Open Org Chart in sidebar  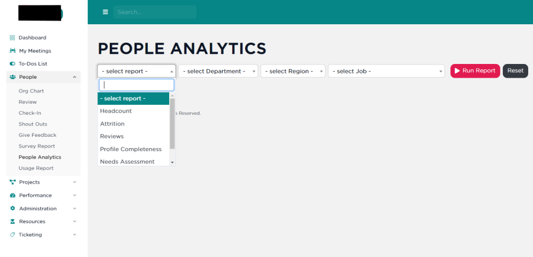point(31,91)
